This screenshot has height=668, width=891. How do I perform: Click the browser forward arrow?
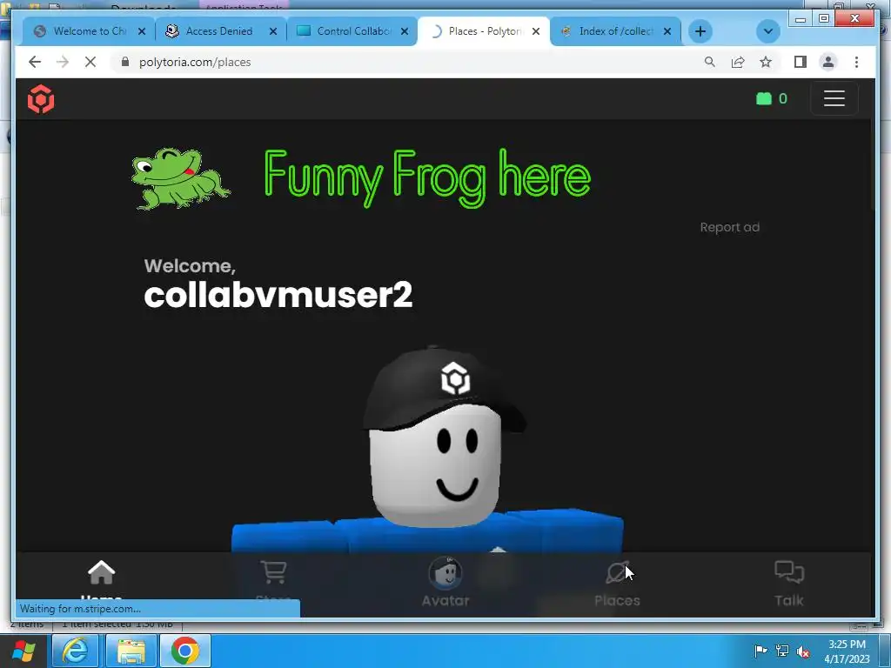click(x=63, y=62)
